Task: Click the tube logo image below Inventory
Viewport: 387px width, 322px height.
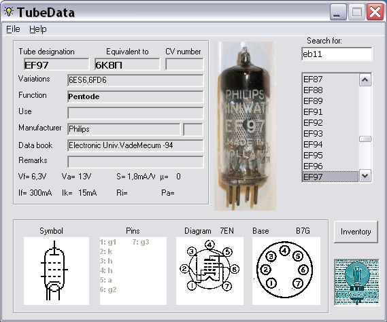Action: (x=356, y=283)
